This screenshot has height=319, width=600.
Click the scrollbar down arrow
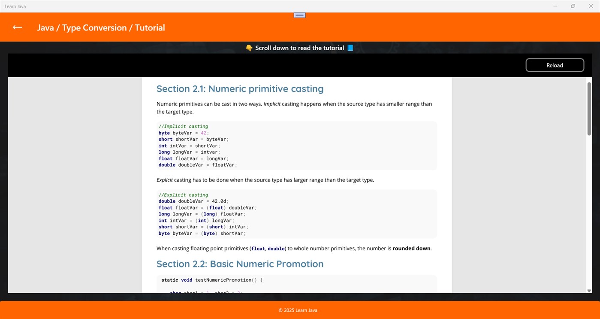tap(588, 290)
